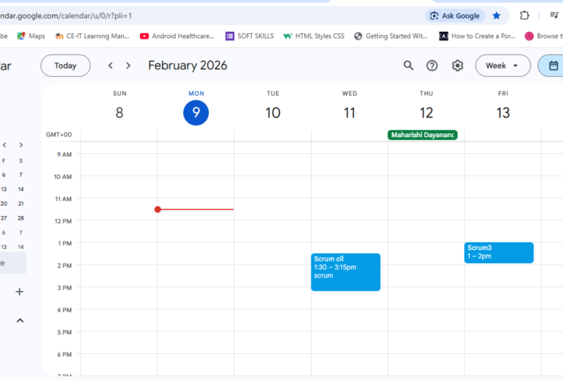Open the Android Healthcare bookmark
The image size is (563, 380).
pos(177,36)
